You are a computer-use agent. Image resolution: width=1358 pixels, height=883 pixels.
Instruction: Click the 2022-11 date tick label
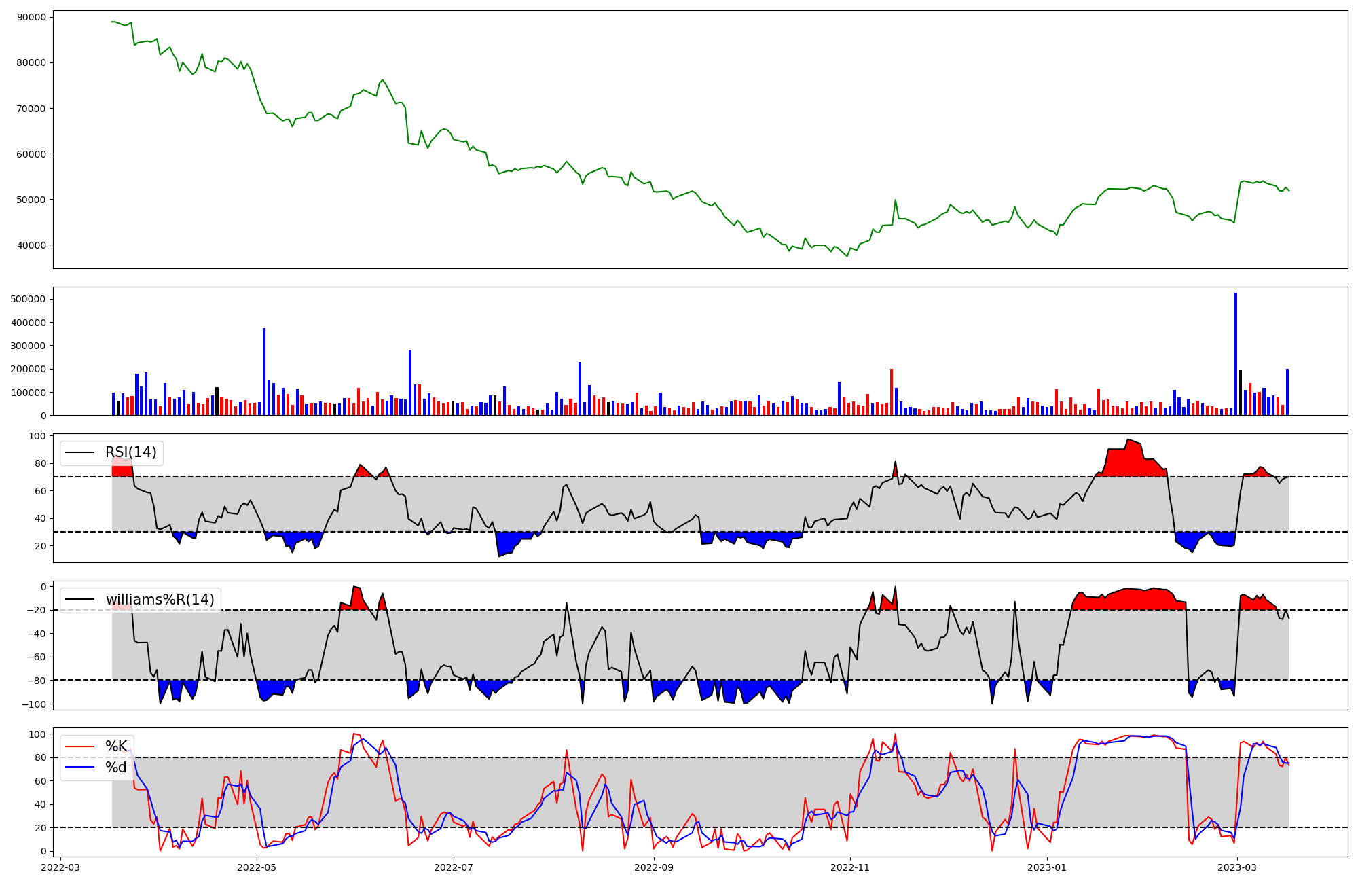pyautogui.click(x=849, y=867)
